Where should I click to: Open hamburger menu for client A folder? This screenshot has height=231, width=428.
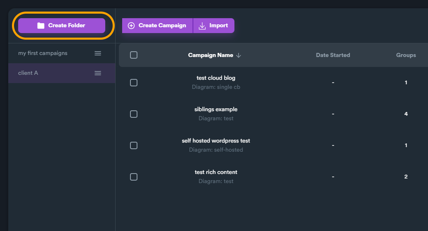click(x=98, y=73)
